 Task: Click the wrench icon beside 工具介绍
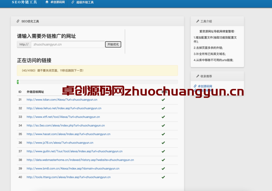tap(198, 21)
